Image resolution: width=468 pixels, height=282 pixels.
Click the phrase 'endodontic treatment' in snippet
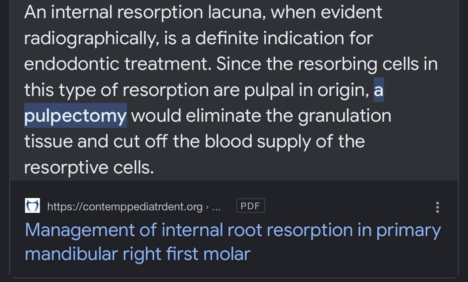tap(118, 64)
